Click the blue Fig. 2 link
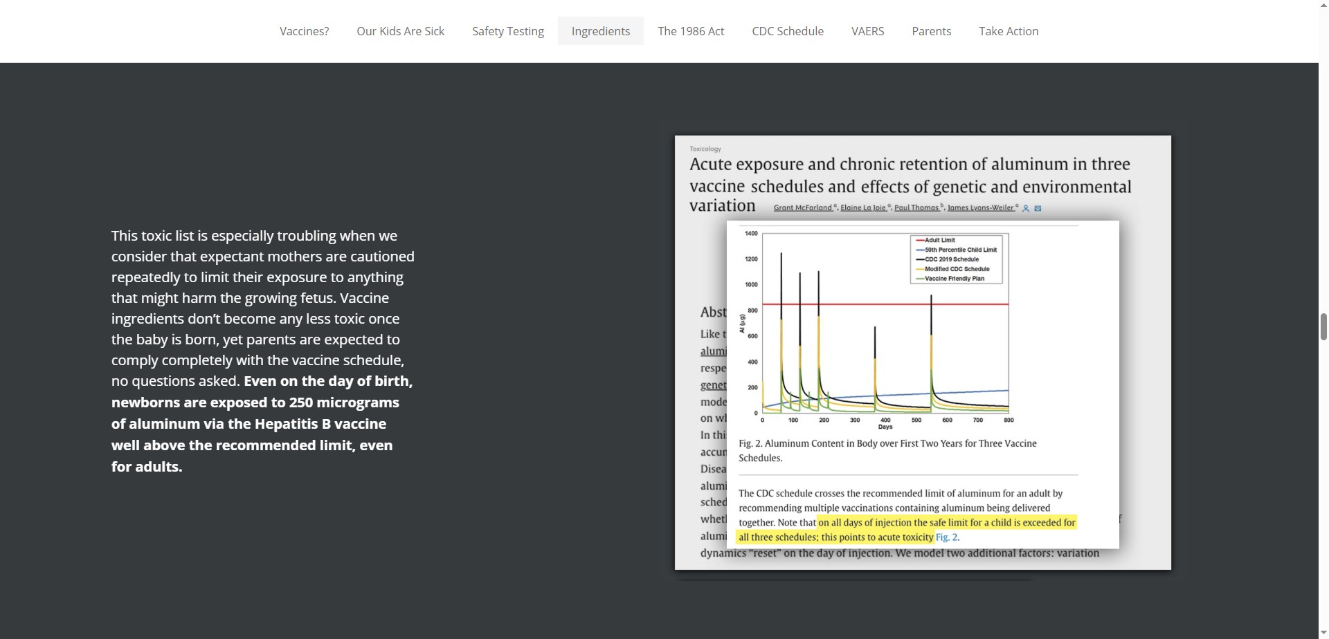Image resolution: width=1329 pixels, height=639 pixels. [946, 537]
